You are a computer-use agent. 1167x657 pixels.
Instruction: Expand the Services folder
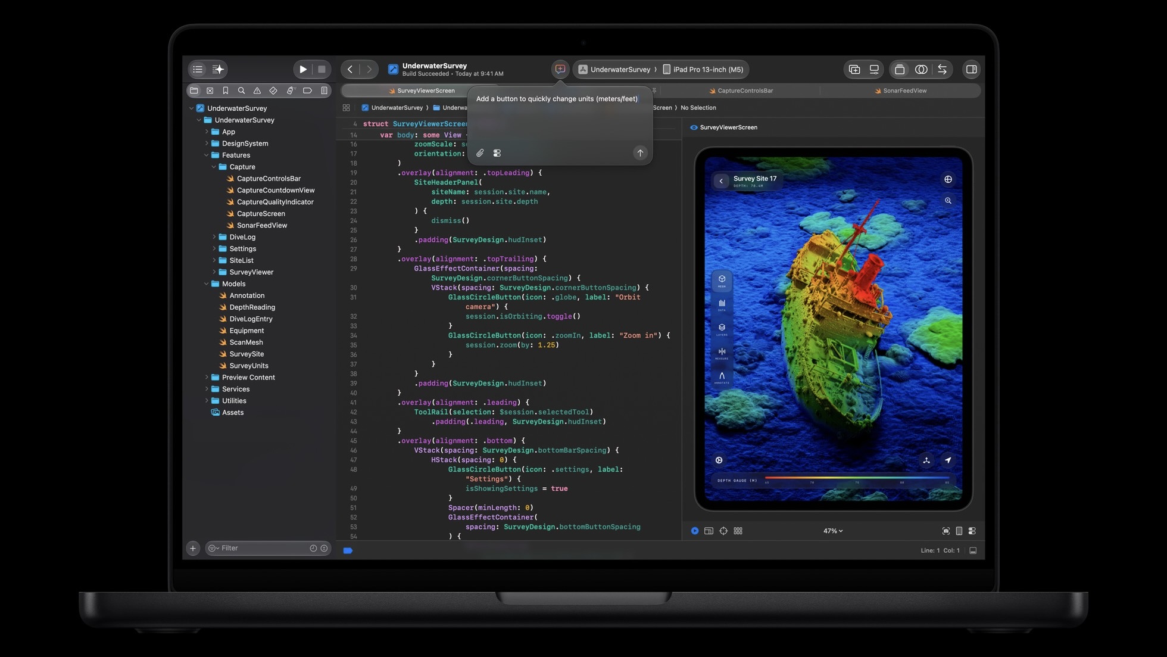click(x=207, y=389)
